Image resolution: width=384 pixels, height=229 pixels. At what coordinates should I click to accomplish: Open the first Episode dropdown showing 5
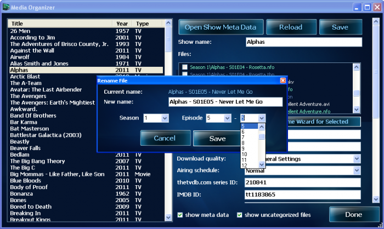228,118
